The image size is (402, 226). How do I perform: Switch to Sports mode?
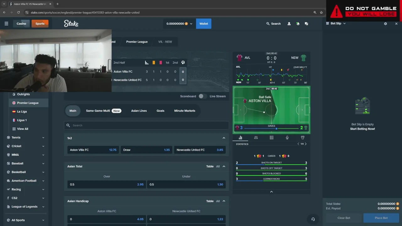coord(40,24)
